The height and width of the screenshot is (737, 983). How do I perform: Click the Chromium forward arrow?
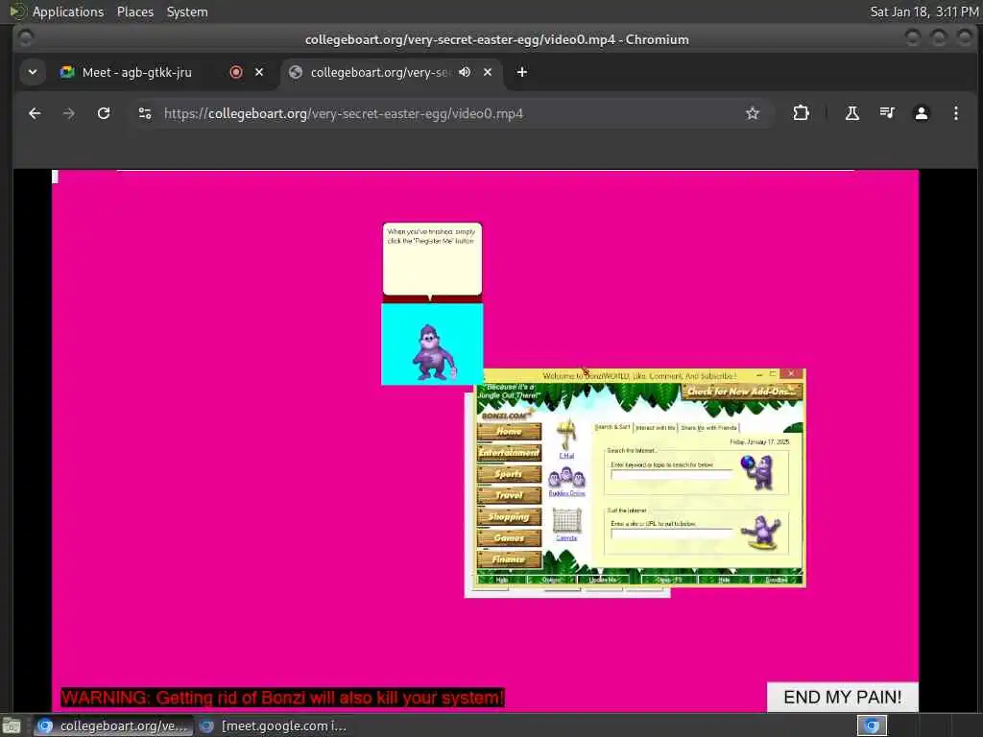69,113
